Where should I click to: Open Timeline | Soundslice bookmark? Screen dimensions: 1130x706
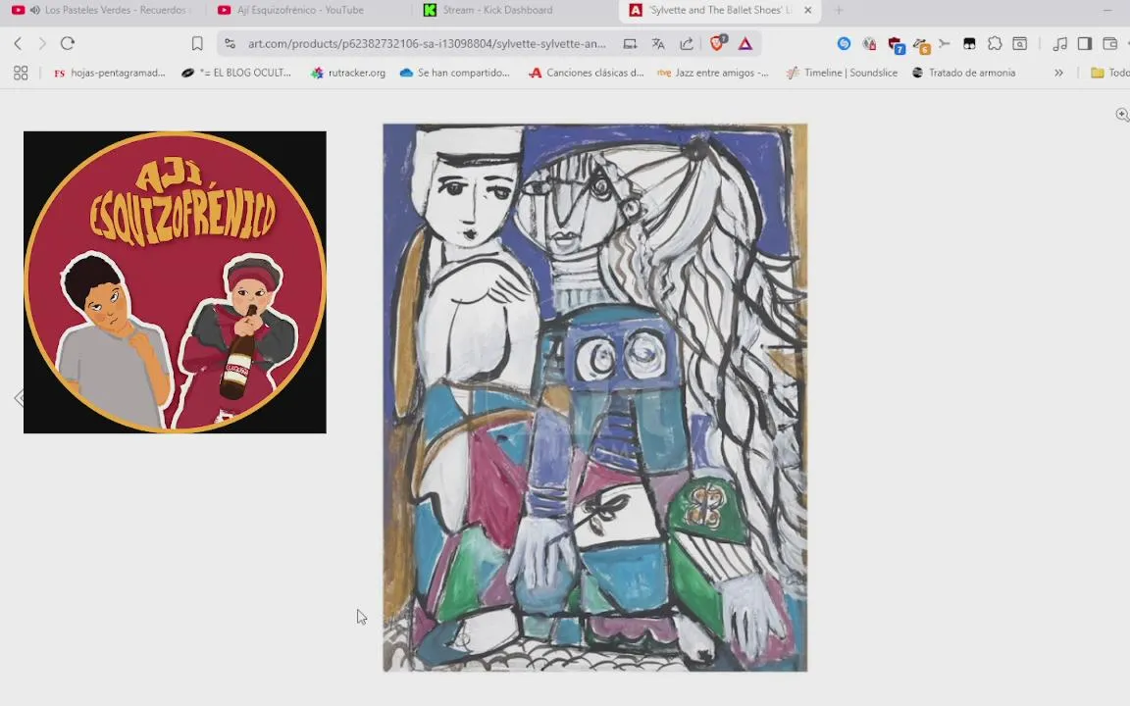(x=842, y=73)
